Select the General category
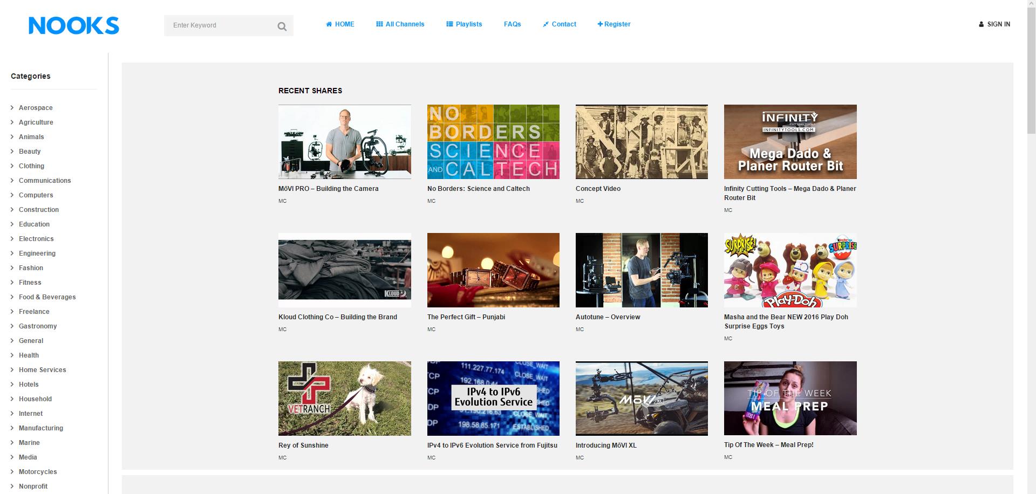This screenshot has height=494, width=1036. (x=31, y=341)
